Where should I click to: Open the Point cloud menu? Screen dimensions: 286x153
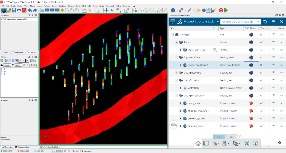pos(110,6)
